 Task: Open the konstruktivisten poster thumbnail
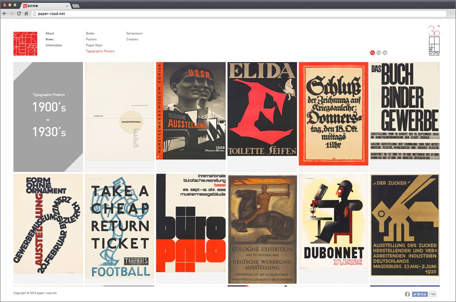119,111
